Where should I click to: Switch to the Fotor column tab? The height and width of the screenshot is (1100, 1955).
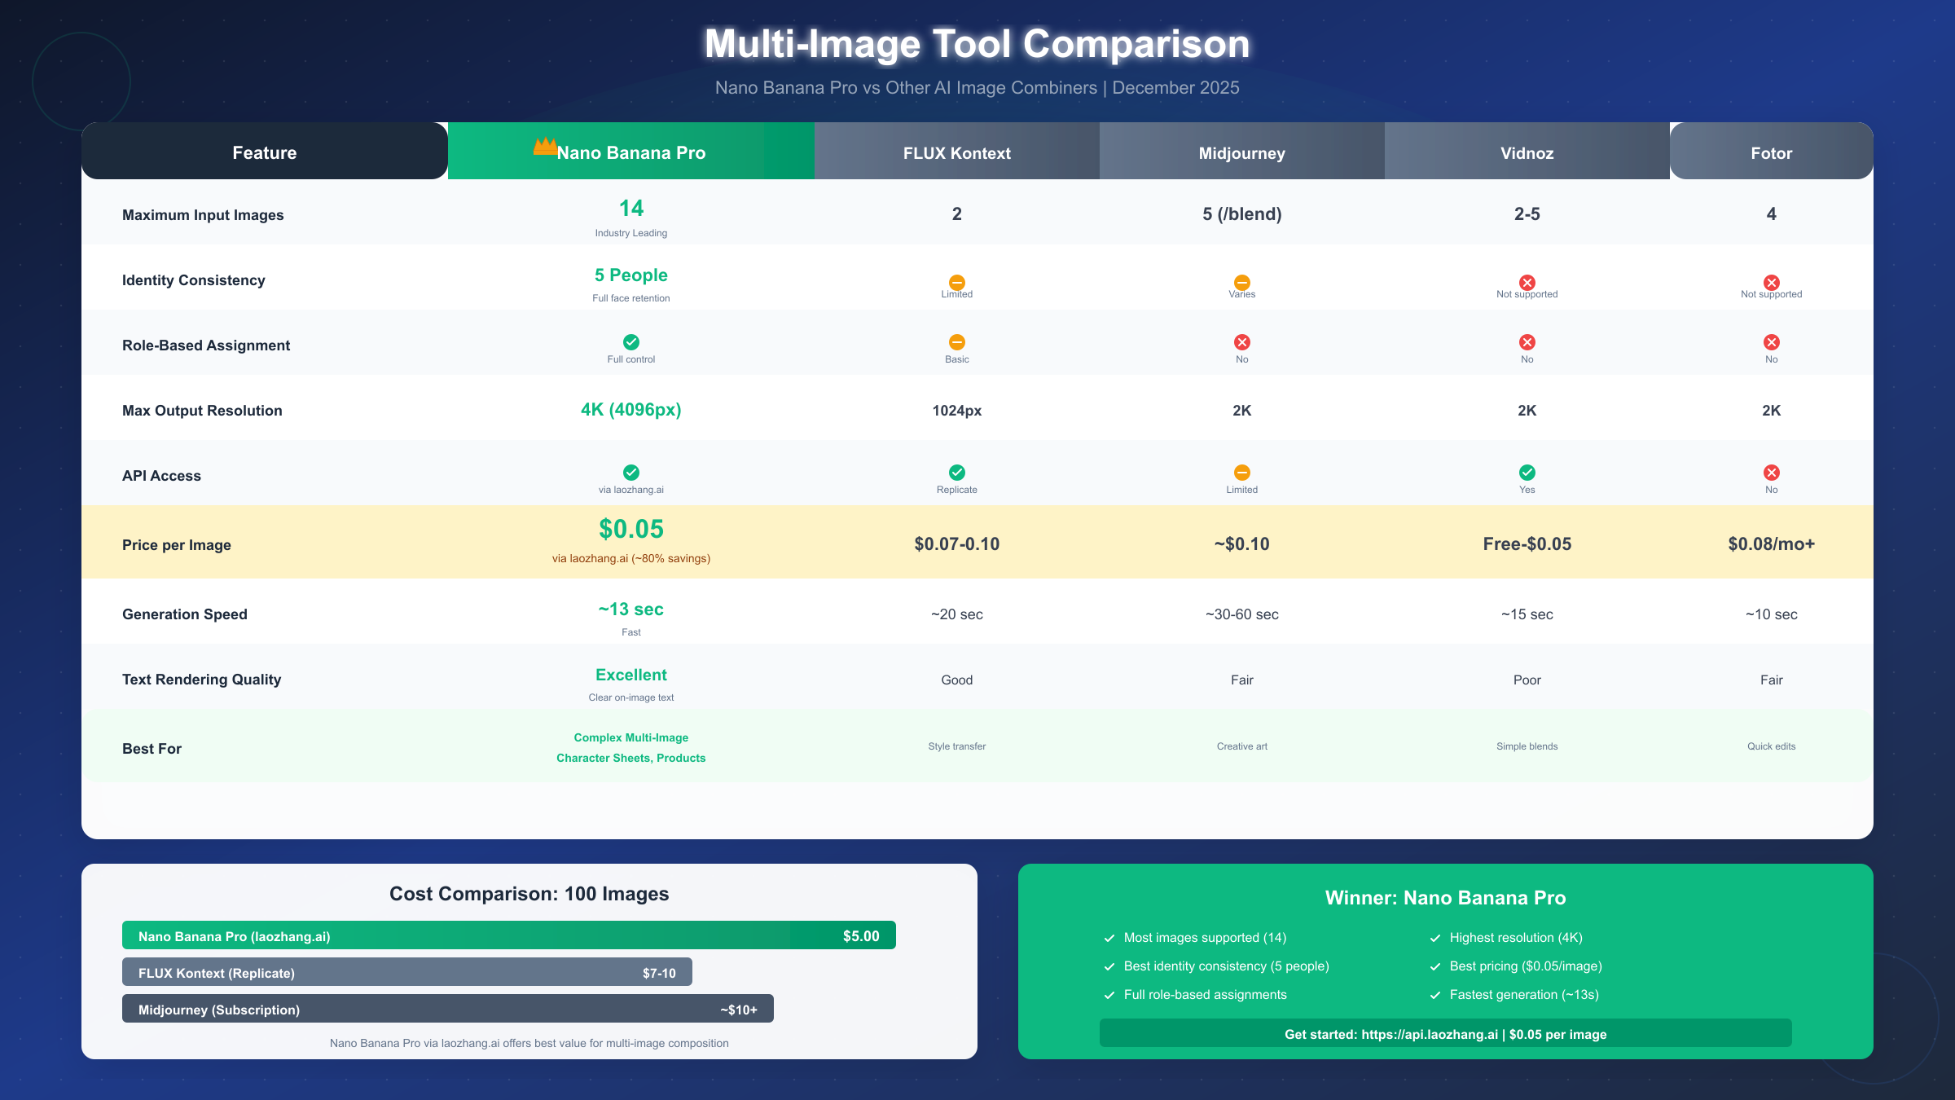1771,152
